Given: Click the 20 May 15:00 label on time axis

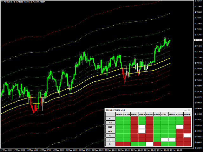Looking at the screenshot, I should coord(72,150).
